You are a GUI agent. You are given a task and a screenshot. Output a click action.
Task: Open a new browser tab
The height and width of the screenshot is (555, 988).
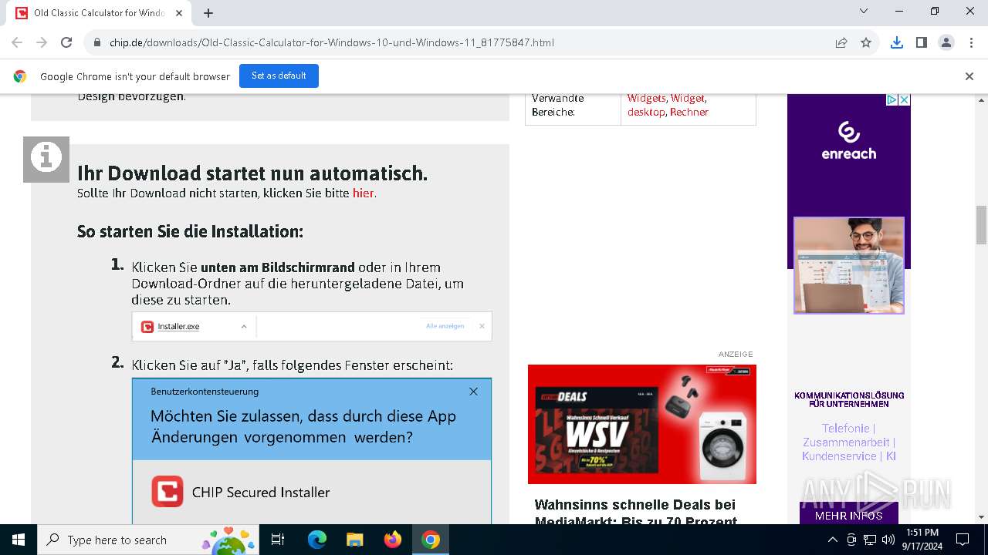tap(208, 13)
